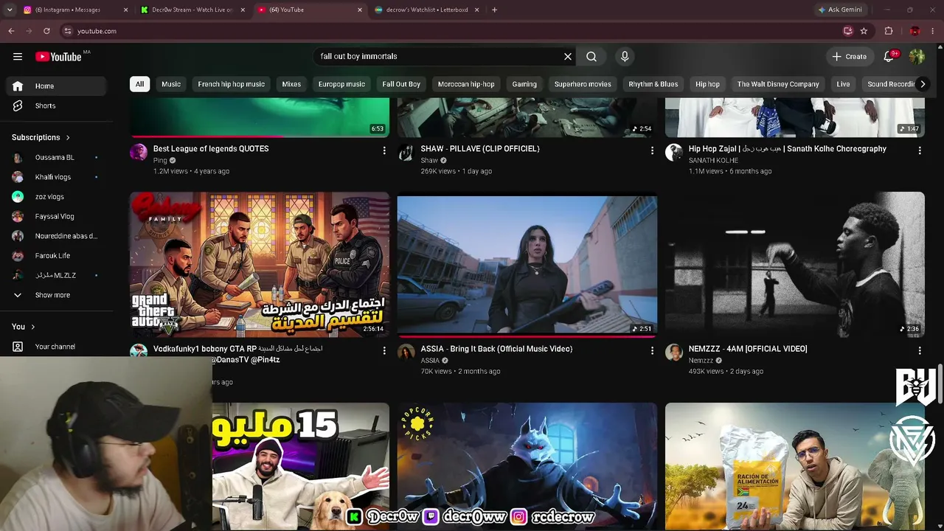
Task: Start voice search with the microphone icon
Action: click(625, 57)
